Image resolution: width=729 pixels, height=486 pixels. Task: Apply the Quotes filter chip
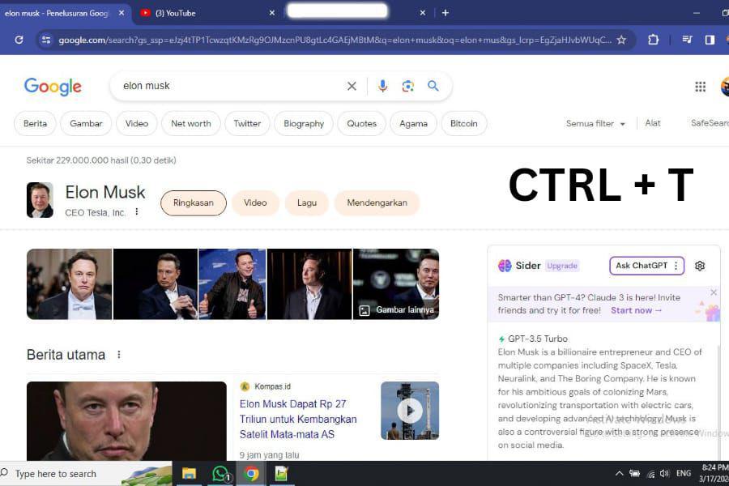362,124
